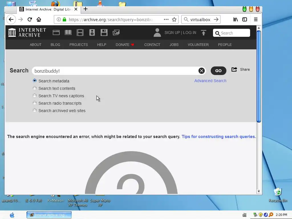
Task: Open the browser home page icon
Action: (39, 19)
